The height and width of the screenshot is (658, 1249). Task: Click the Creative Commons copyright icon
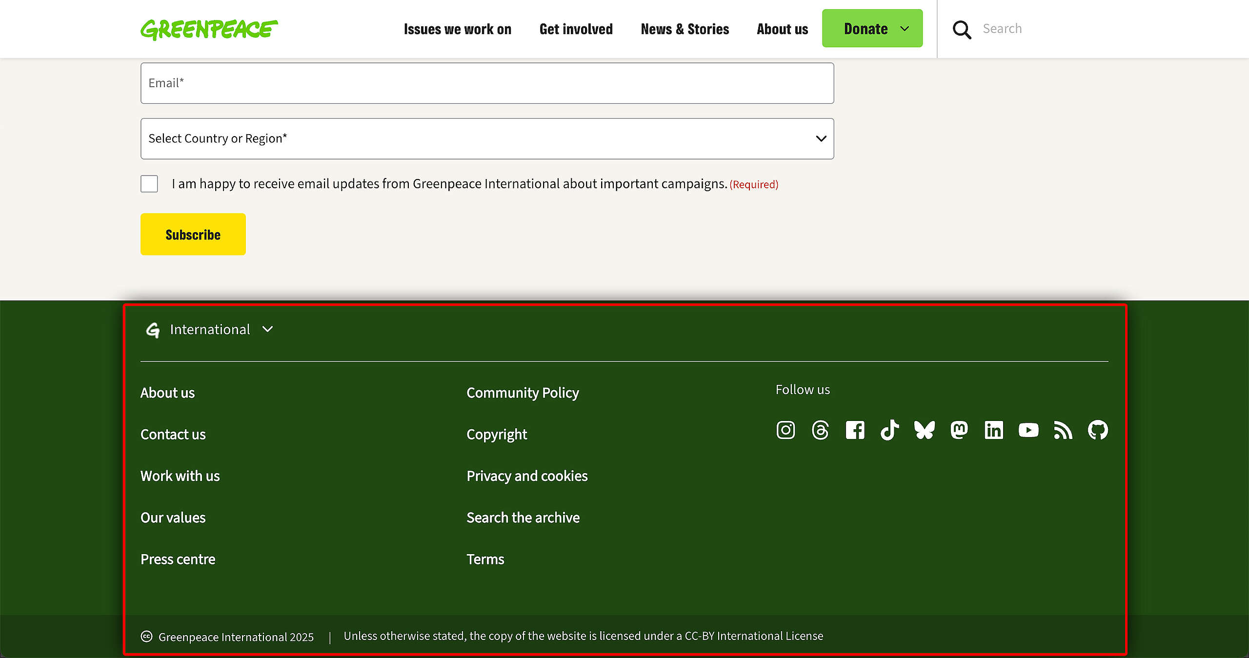click(146, 636)
